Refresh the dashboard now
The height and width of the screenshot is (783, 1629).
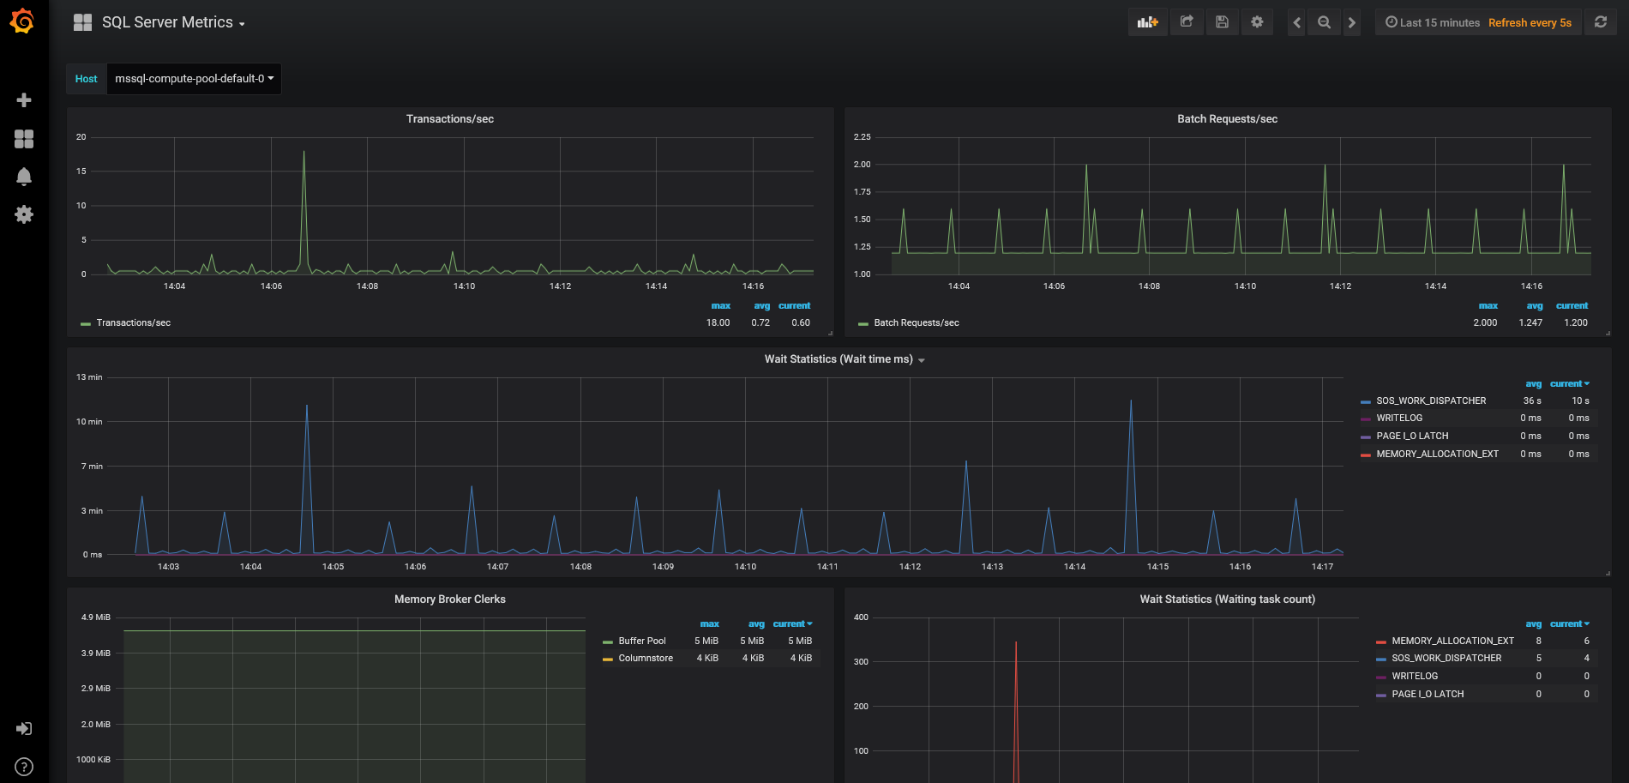(x=1600, y=22)
